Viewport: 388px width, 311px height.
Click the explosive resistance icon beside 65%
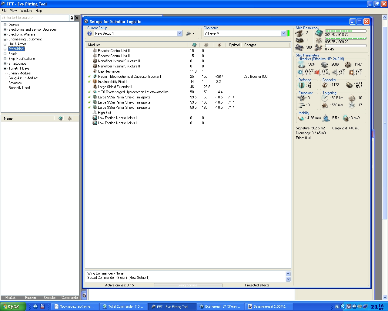[351, 72]
